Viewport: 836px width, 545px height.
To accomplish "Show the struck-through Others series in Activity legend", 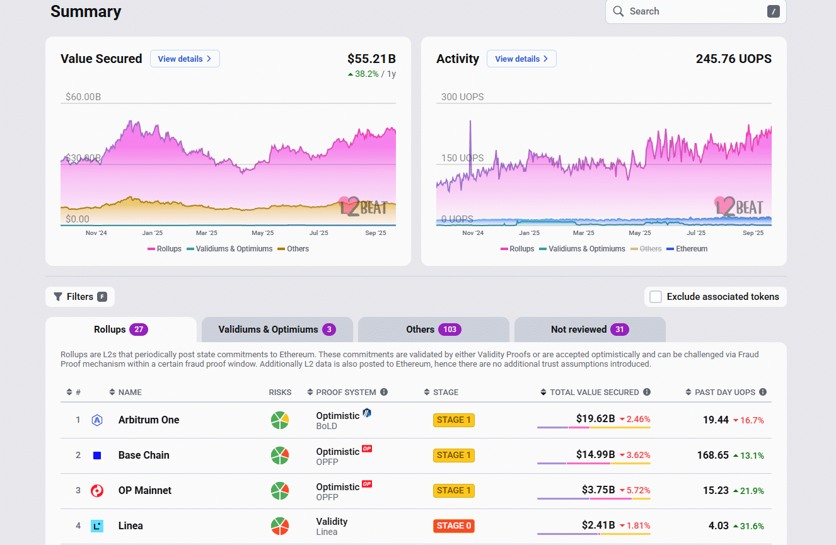I will [x=646, y=249].
